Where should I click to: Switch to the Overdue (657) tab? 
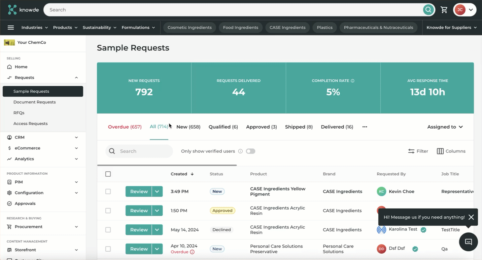(125, 127)
